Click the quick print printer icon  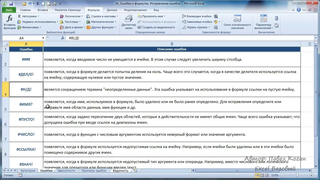[x=55, y=4]
